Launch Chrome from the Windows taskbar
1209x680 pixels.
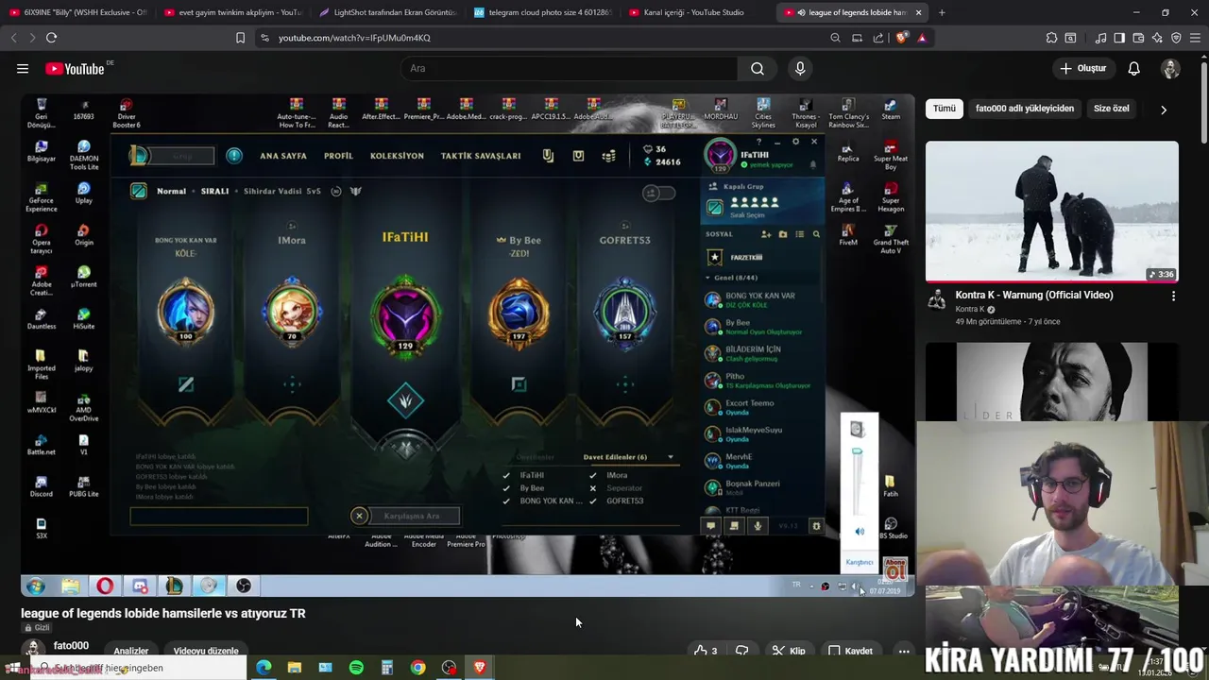tap(417, 668)
